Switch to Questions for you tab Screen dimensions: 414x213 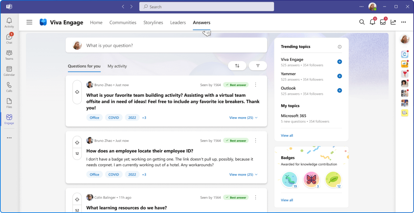point(84,66)
